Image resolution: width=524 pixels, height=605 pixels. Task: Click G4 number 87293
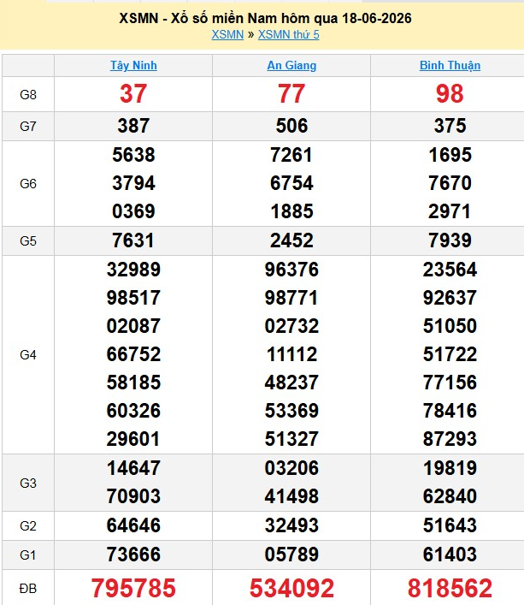pos(450,439)
